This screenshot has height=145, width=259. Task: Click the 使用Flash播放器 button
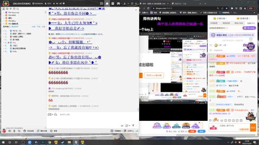tap(154, 75)
